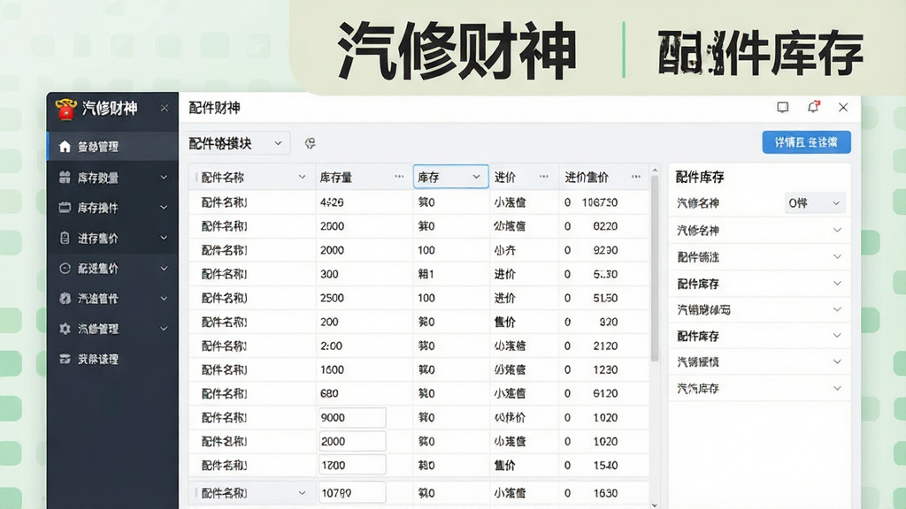Click the price value 106750
Viewport: 906px width, 509px height.
pos(600,202)
